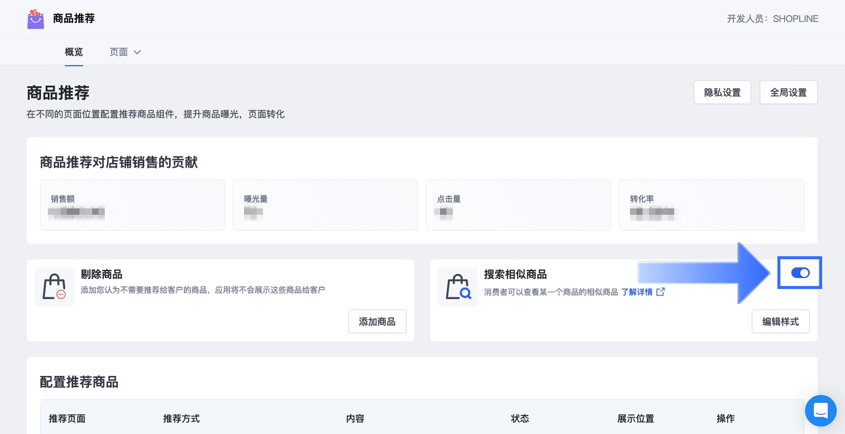Viewport: 845px width, 434px height.
Task: Select the 曝光量 statistics card
Action: 325,205
